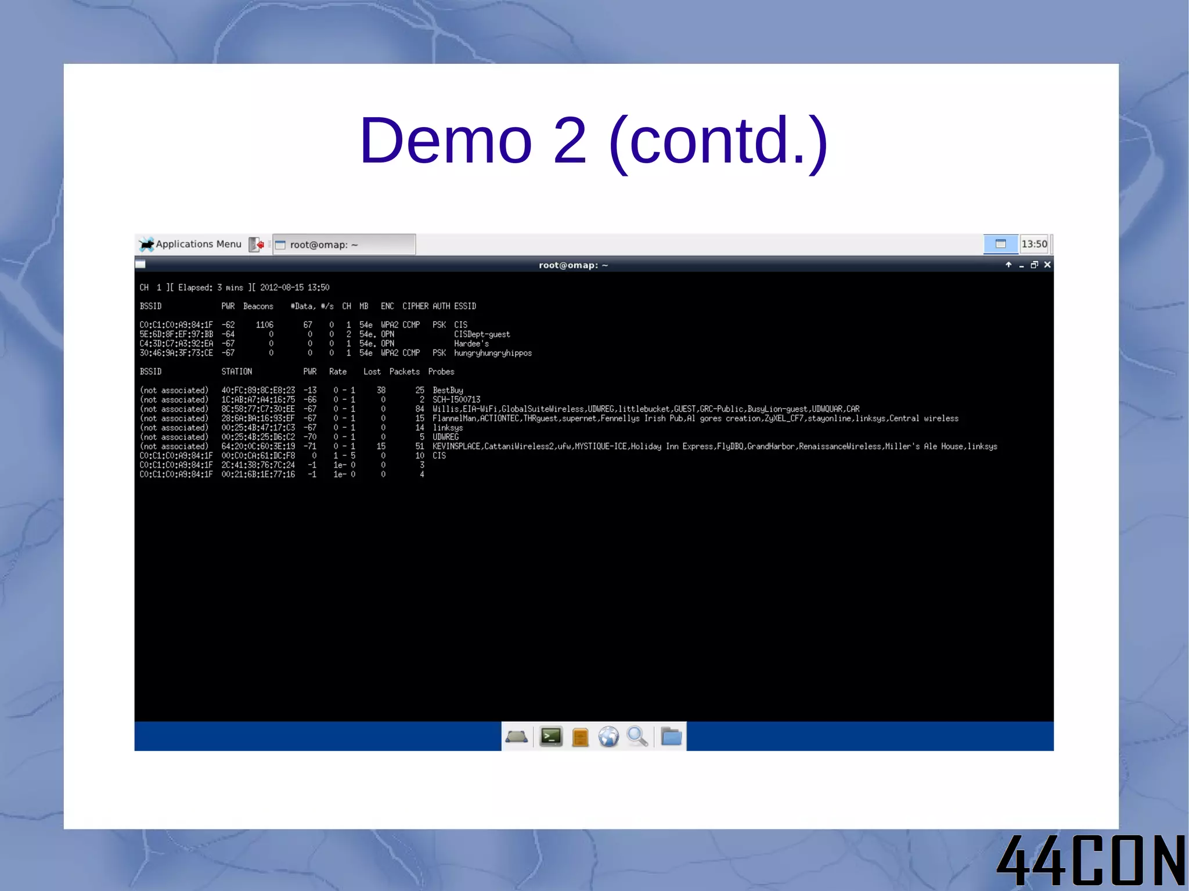Image resolution: width=1189 pixels, height=891 pixels.
Task: Click station MAC 64:20:0C:60:3E:19
Action: (258, 446)
